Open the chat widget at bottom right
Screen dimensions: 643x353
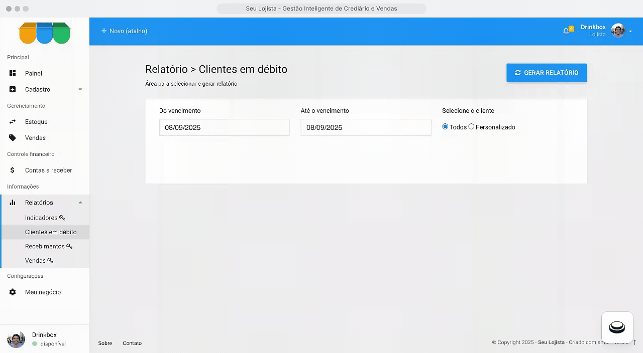click(617, 327)
